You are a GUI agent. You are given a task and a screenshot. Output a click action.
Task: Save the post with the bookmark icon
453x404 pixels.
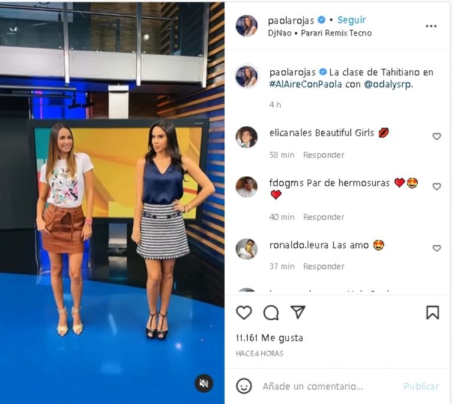point(432,313)
